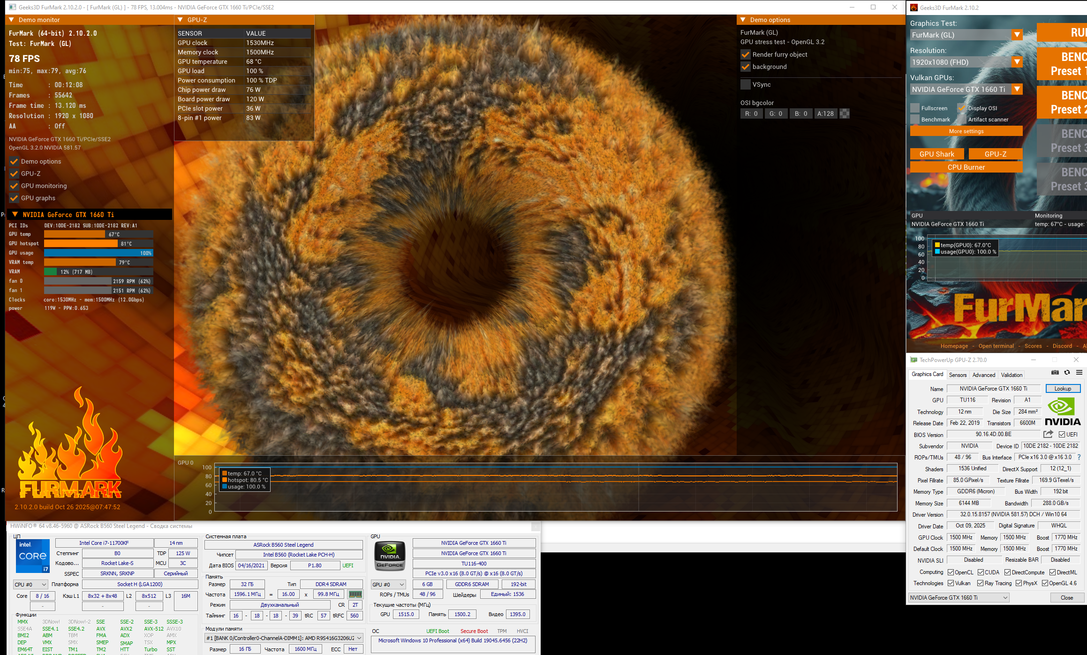The width and height of the screenshot is (1087, 655).
Task: Uncheck the background option
Action: point(746,67)
